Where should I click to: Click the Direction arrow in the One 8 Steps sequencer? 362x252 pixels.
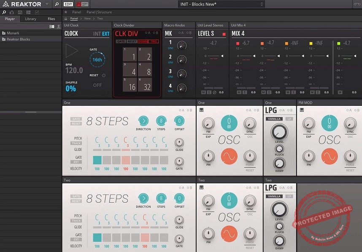click(143, 121)
